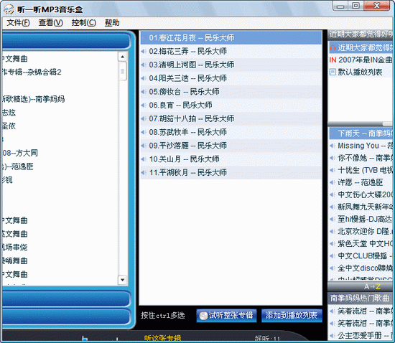
Task: Open the 文件(F) menu
Action: coord(18,23)
